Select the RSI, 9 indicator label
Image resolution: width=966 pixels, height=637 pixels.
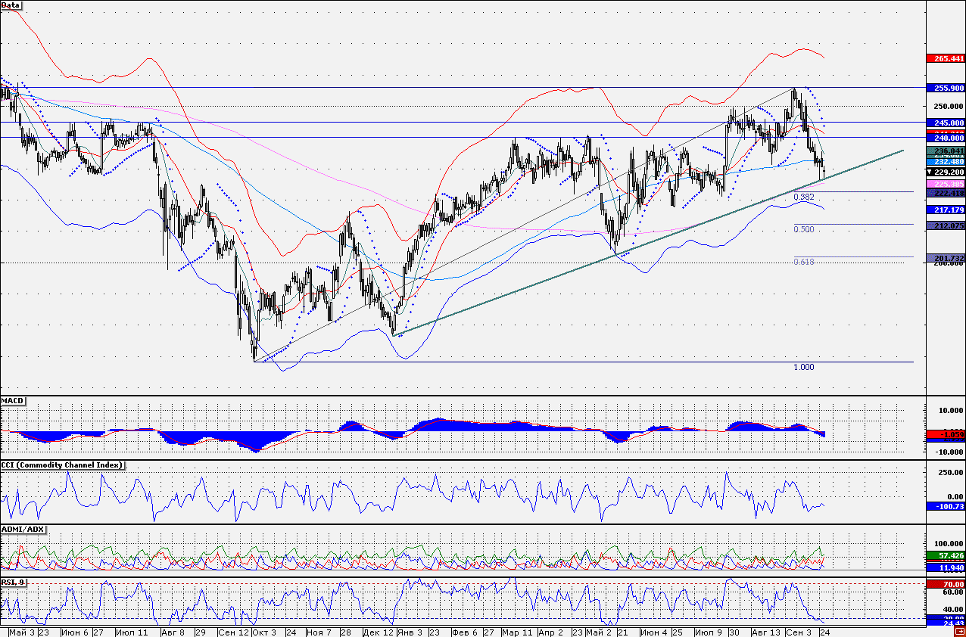coord(13,582)
